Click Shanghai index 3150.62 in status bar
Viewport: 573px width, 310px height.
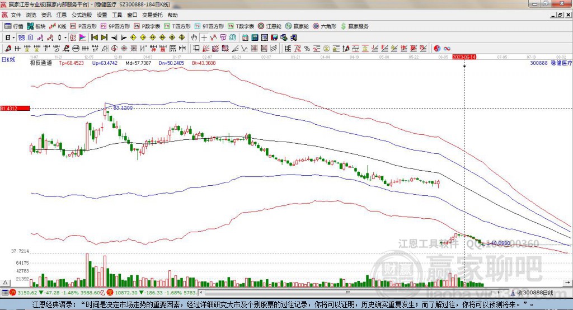[x=27, y=293]
